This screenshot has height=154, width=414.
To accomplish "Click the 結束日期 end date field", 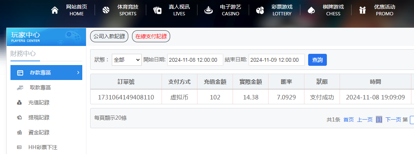I will click(x=276, y=60).
